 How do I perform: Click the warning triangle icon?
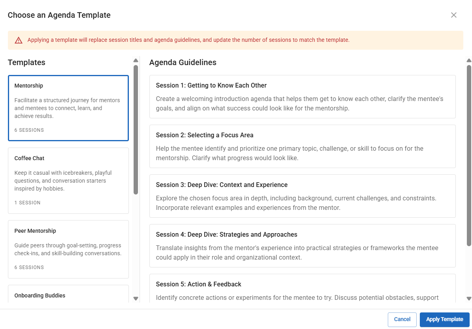19,40
